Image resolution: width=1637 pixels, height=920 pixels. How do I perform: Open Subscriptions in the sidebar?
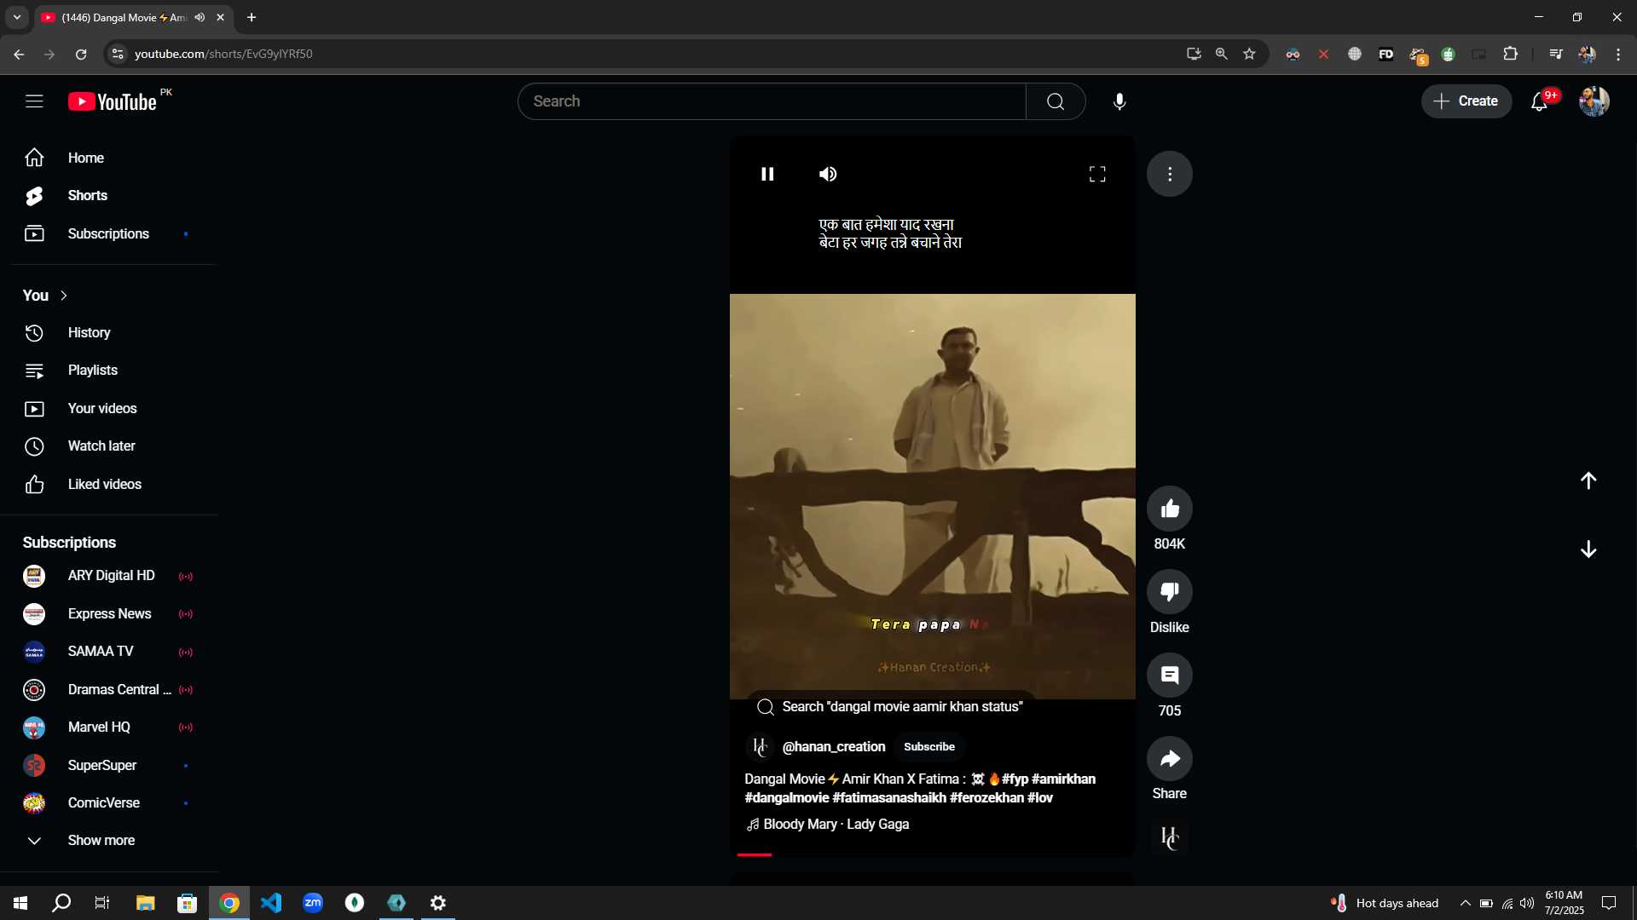pyautogui.click(x=109, y=233)
